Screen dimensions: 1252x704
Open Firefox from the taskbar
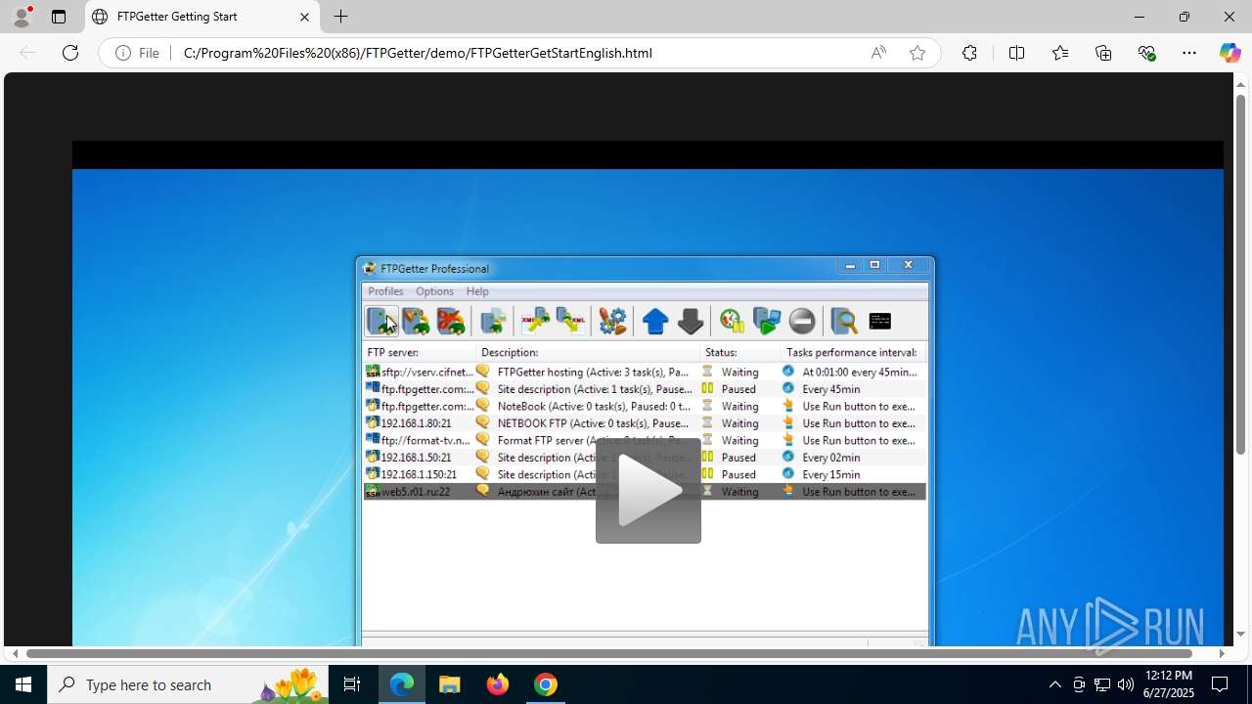(498, 684)
